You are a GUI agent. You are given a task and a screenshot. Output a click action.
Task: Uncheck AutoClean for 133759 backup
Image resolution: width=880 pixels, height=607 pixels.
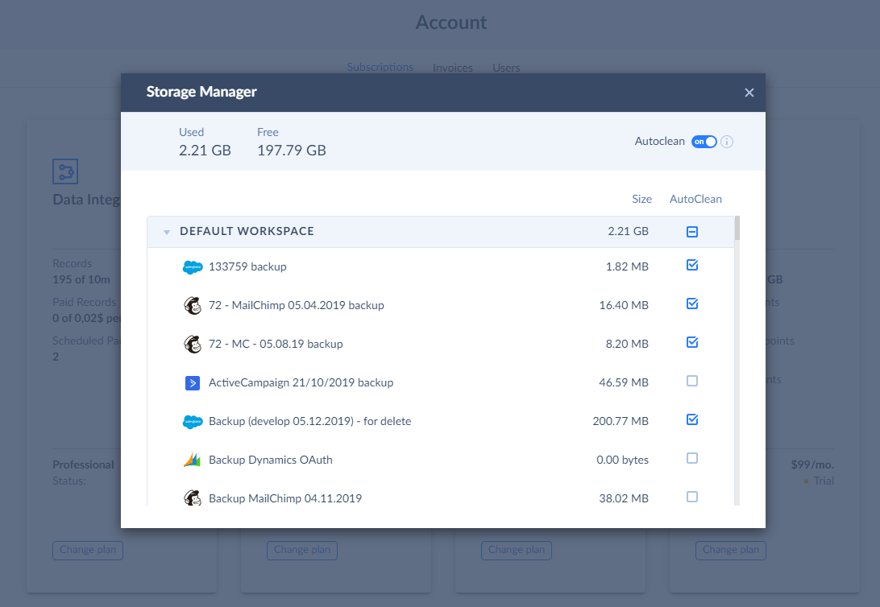(692, 265)
